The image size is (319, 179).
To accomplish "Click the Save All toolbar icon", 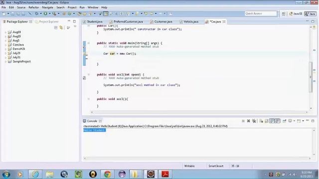I will 18,13.
